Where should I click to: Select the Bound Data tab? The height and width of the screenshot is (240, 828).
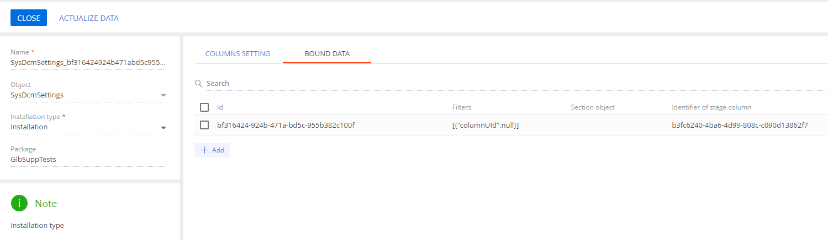327,54
